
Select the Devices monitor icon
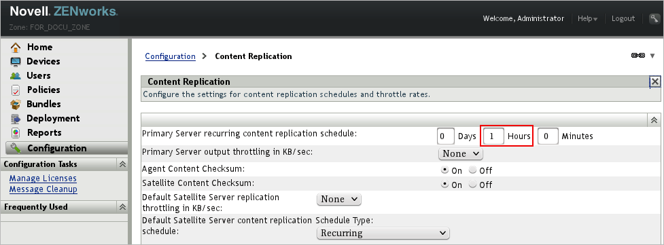click(16, 62)
